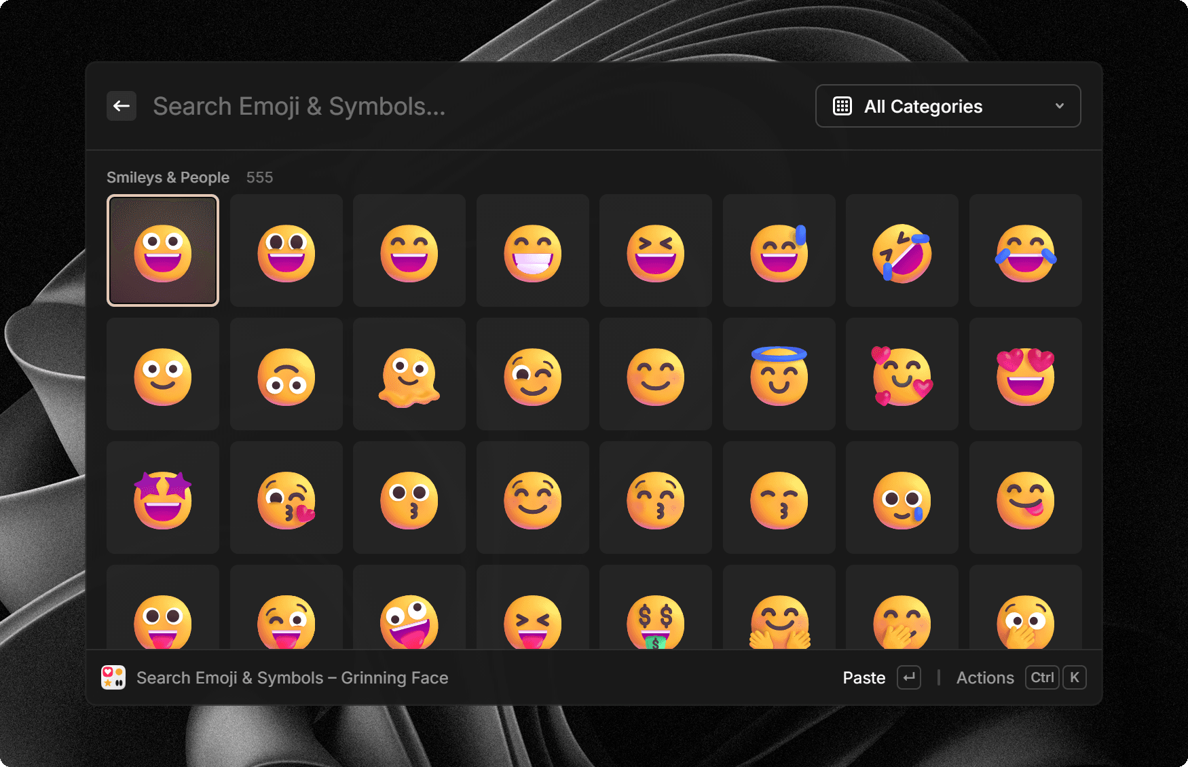This screenshot has width=1188, height=767.
Task: Choose the upside-down face emoji
Action: [286, 374]
